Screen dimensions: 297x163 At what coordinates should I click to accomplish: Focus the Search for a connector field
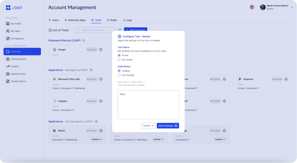pyautogui.click(x=95, y=30)
